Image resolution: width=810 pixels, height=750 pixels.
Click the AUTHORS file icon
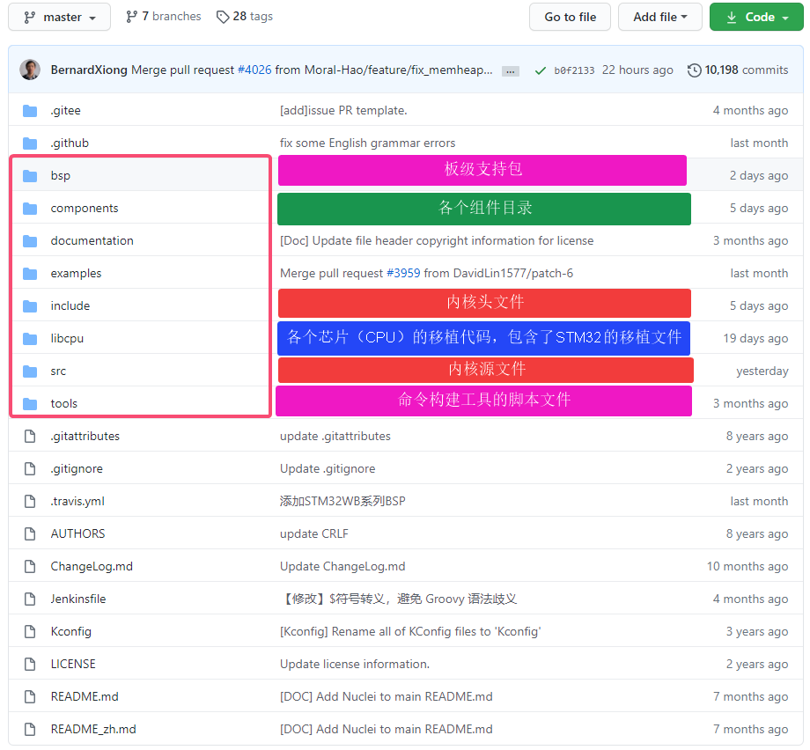(30, 533)
